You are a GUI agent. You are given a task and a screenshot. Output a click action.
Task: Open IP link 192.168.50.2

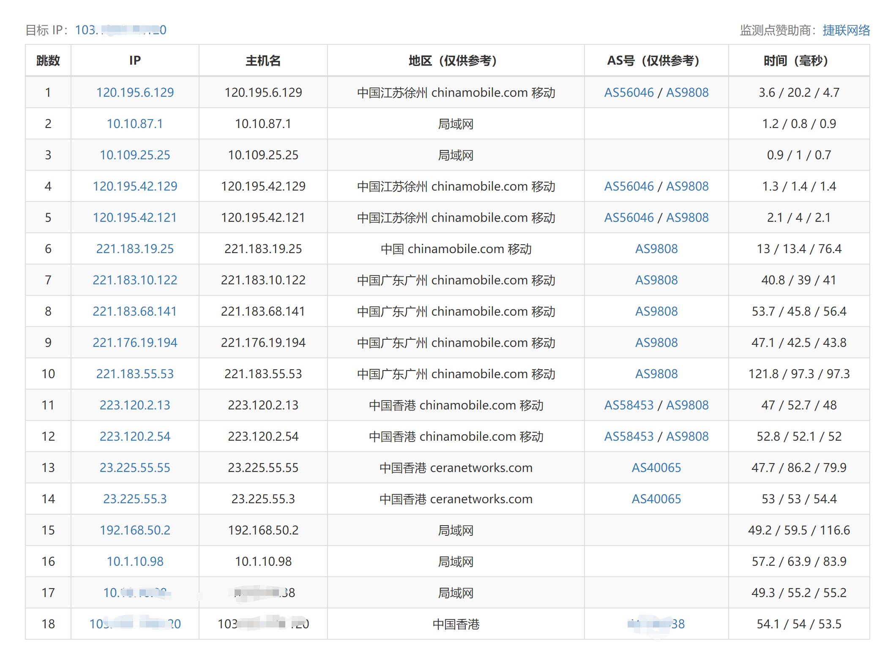point(135,530)
